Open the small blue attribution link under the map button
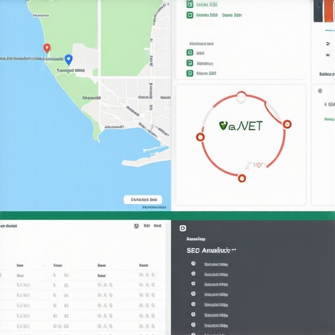 [154, 207]
